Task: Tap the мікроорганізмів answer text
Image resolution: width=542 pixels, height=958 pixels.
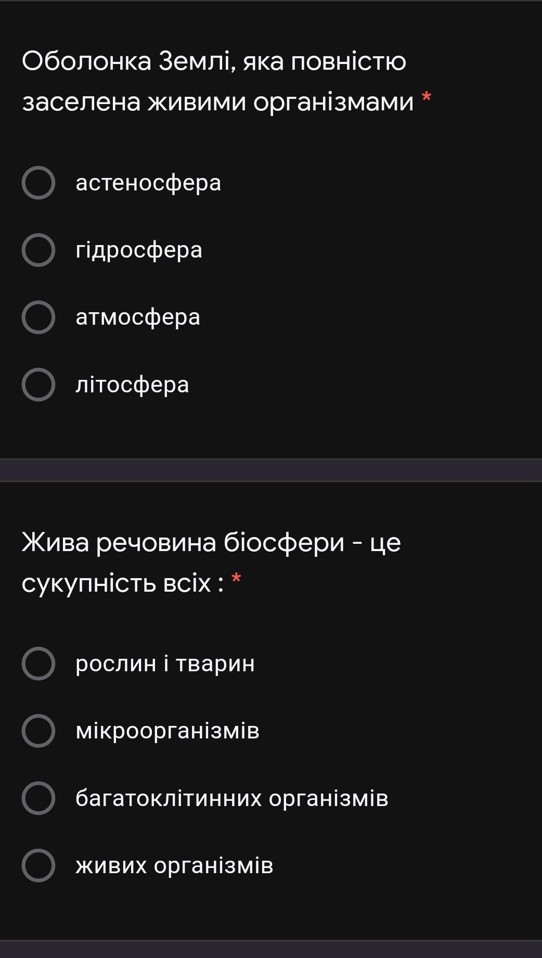Action: pos(167,731)
